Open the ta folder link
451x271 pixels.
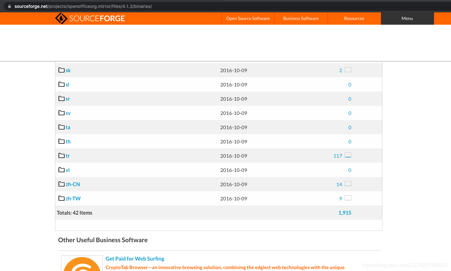(68, 127)
